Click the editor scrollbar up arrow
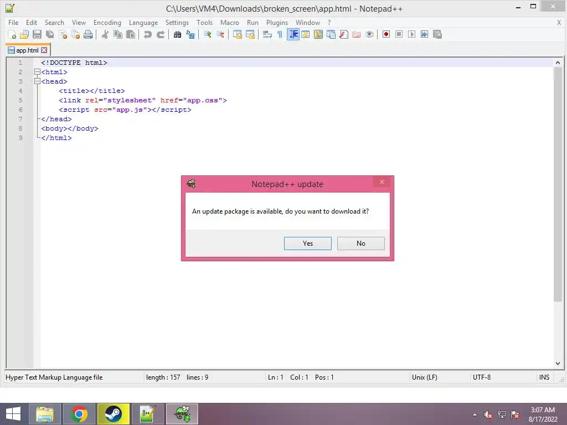The height and width of the screenshot is (425, 567). tap(558, 63)
